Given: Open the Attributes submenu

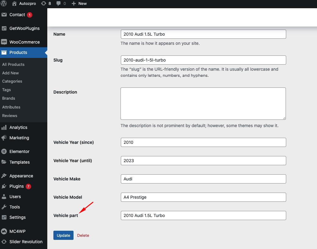Looking at the screenshot, I should 11,107.
